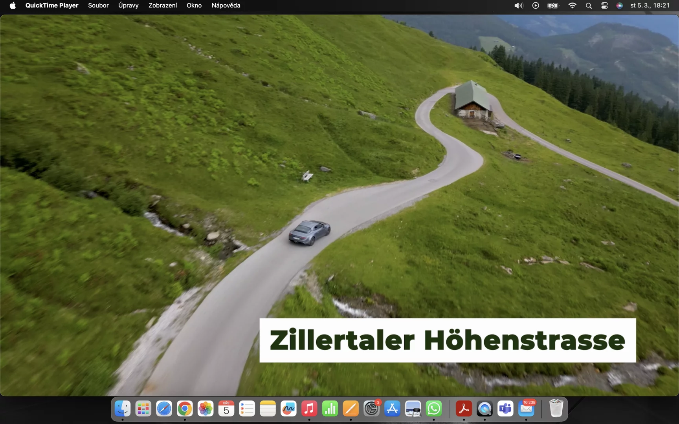Image resolution: width=679 pixels, height=424 pixels.
Task: Open Spotlight search magnifier
Action: pyautogui.click(x=589, y=5)
